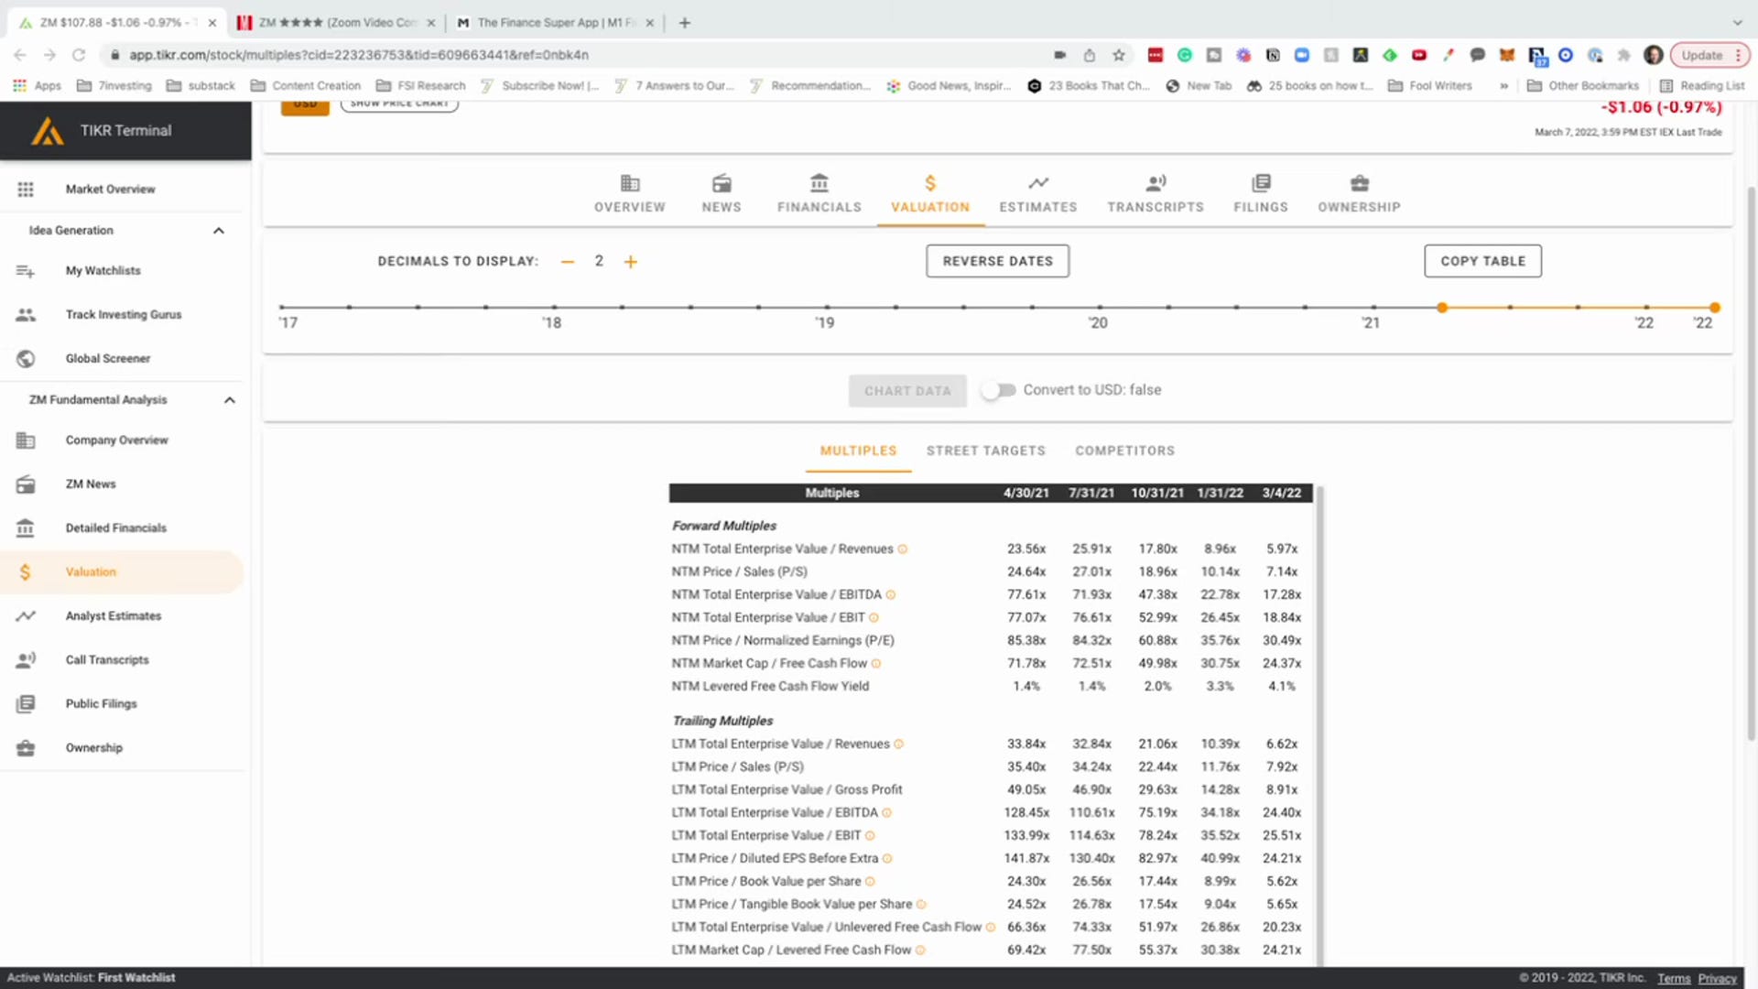The height and width of the screenshot is (989, 1758).
Task: Click the browser back arrow
Action: point(20,55)
